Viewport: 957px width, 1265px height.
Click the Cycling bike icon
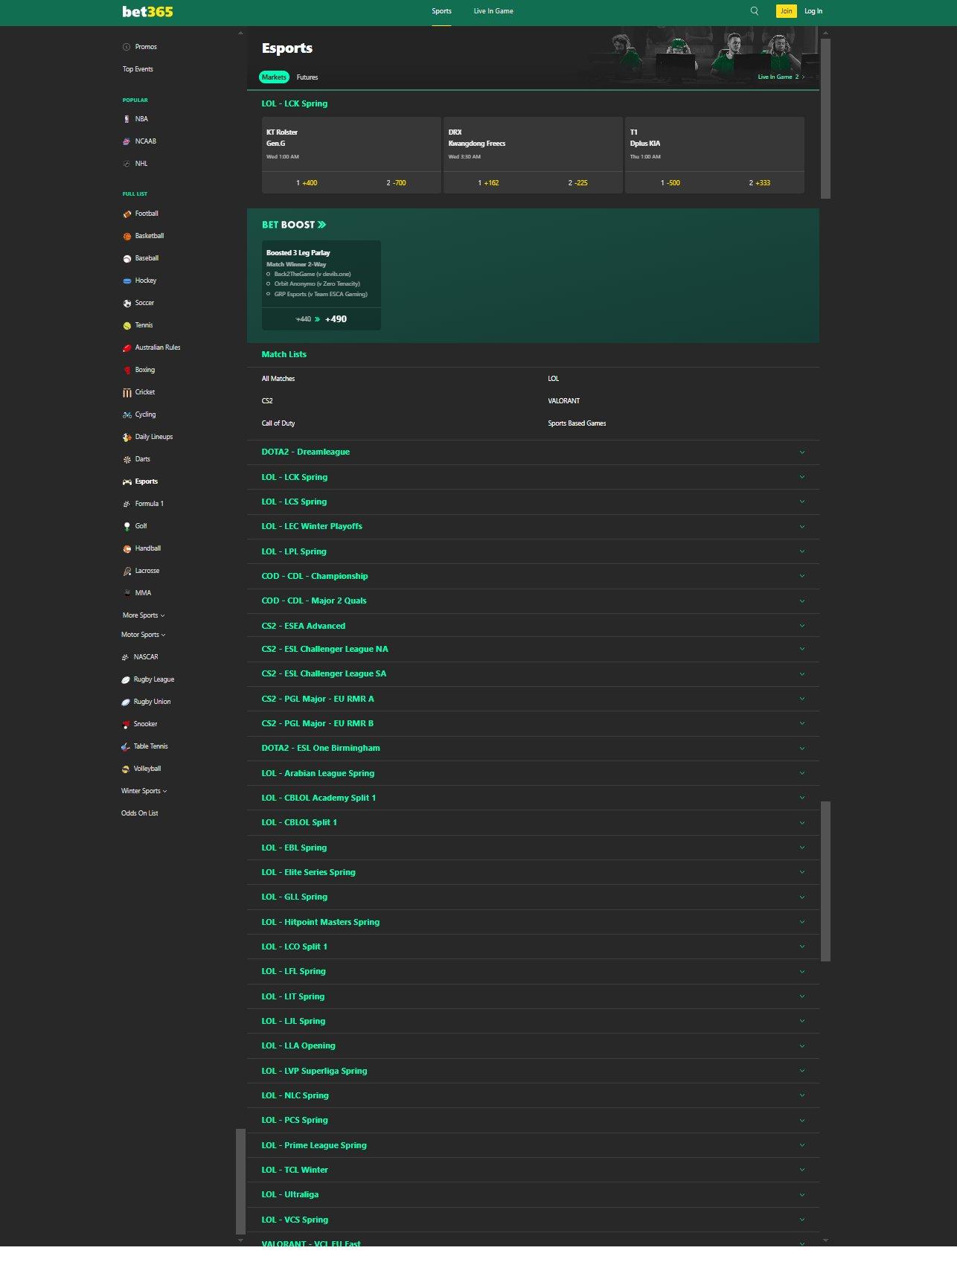pyautogui.click(x=127, y=414)
